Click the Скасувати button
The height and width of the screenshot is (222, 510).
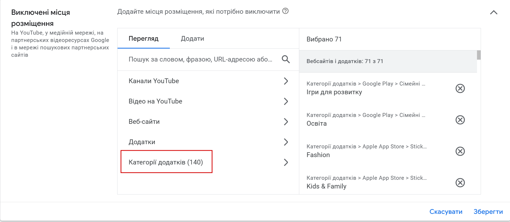(x=446, y=212)
